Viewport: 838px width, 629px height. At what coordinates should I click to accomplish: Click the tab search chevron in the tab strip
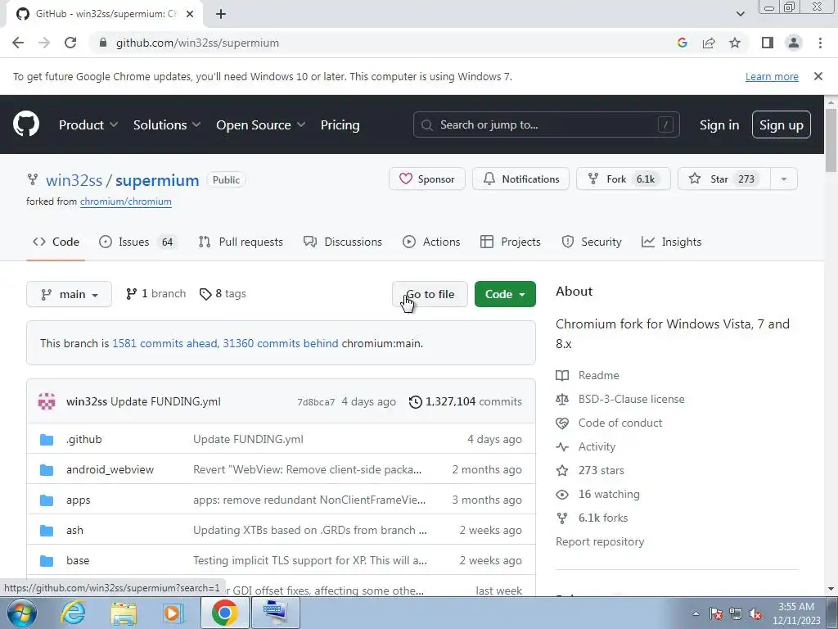[740, 14]
